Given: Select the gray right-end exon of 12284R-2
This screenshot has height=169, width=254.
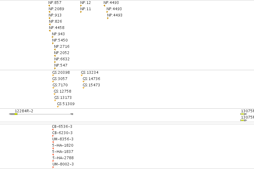Looking at the screenshot, I should point(72,114).
